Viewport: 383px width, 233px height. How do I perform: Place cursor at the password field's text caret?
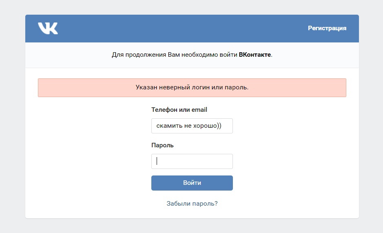(157, 161)
